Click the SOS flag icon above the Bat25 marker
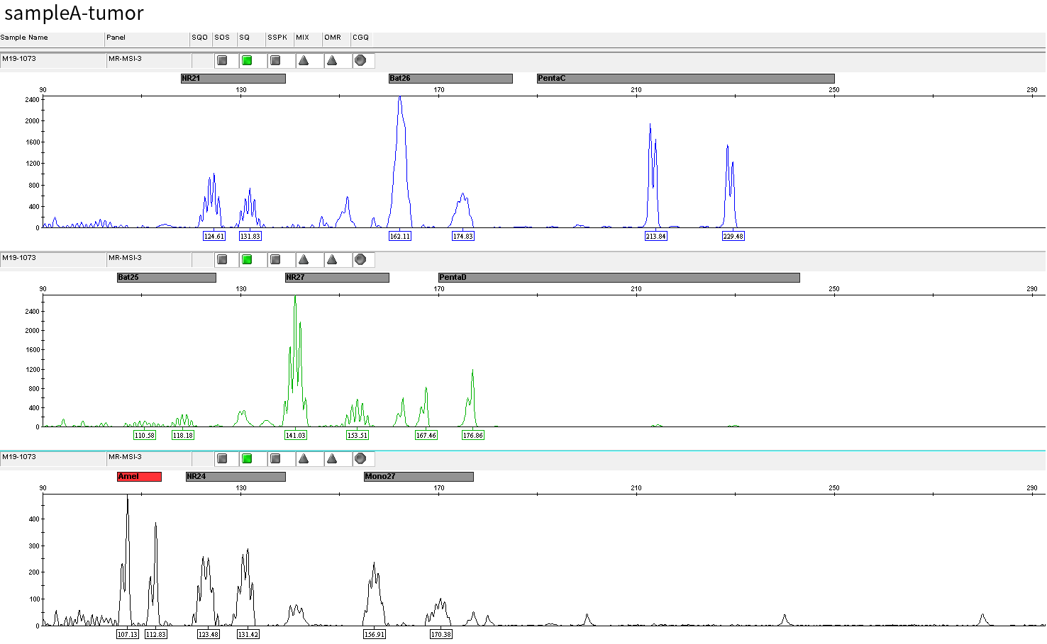1047x644 pixels. (x=223, y=260)
